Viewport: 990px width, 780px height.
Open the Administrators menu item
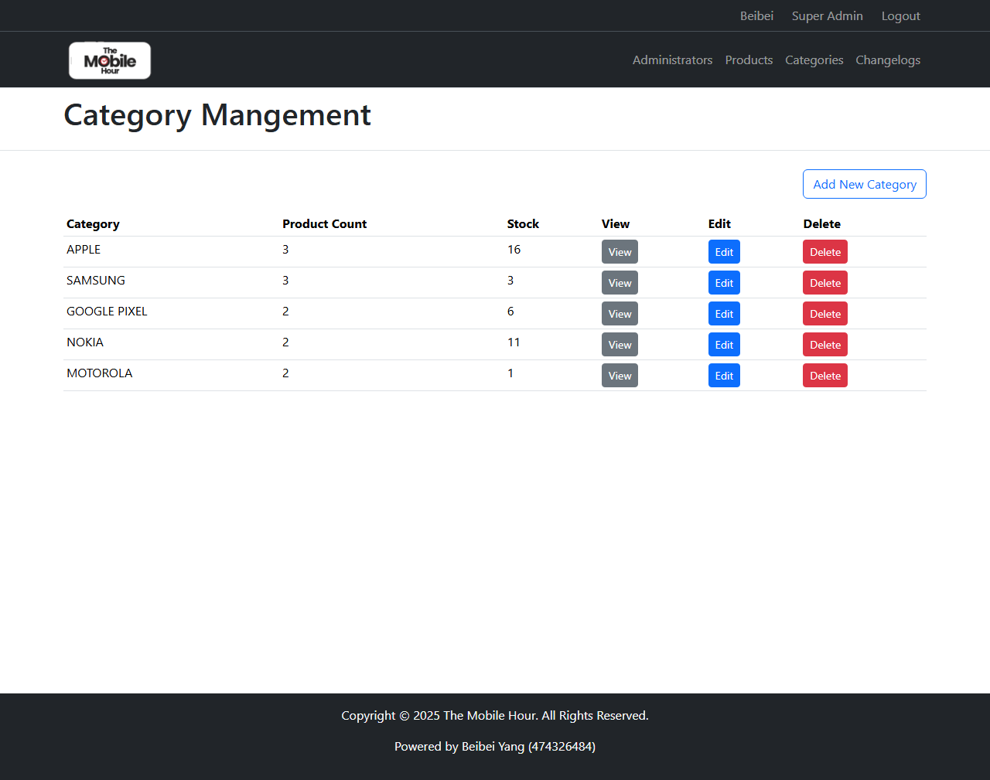click(672, 60)
